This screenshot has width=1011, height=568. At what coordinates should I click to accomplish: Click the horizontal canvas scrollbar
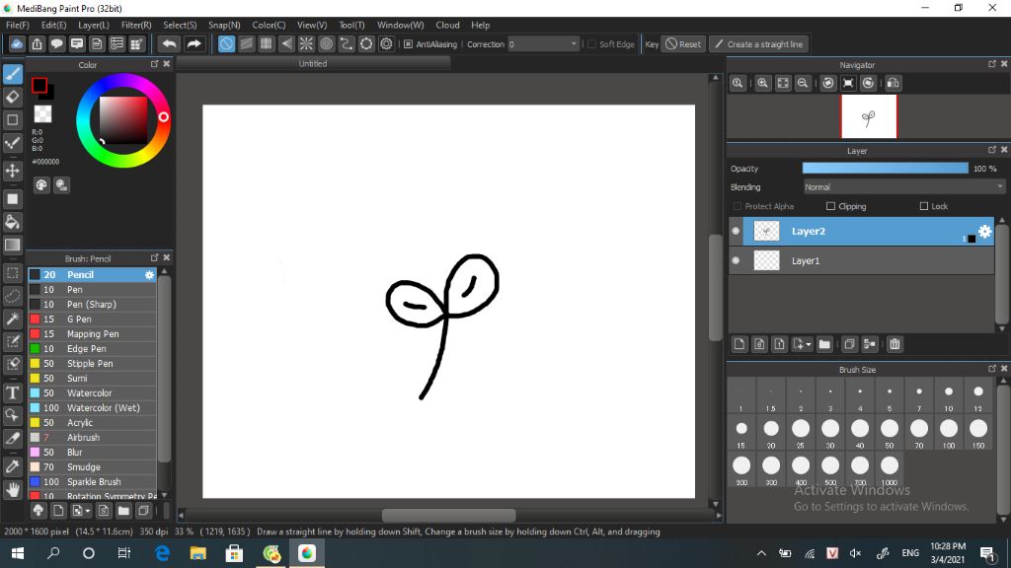pyautogui.click(x=448, y=515)
